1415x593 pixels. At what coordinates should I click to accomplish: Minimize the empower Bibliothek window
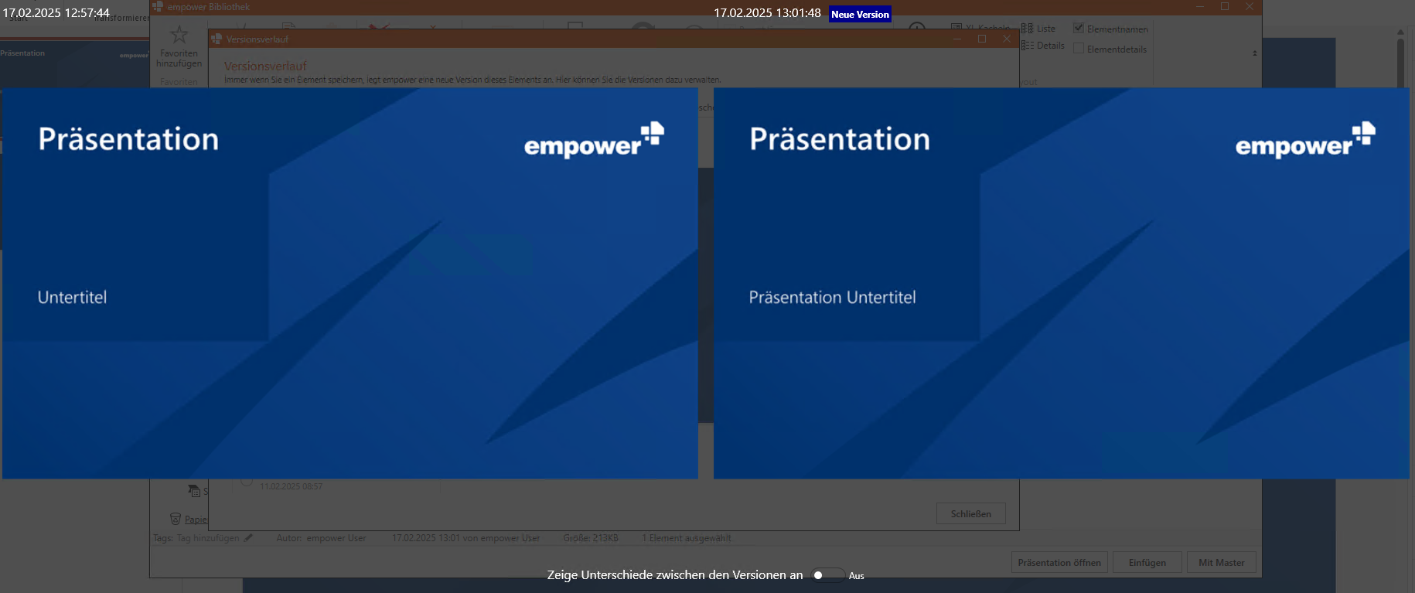(1200, 7)
